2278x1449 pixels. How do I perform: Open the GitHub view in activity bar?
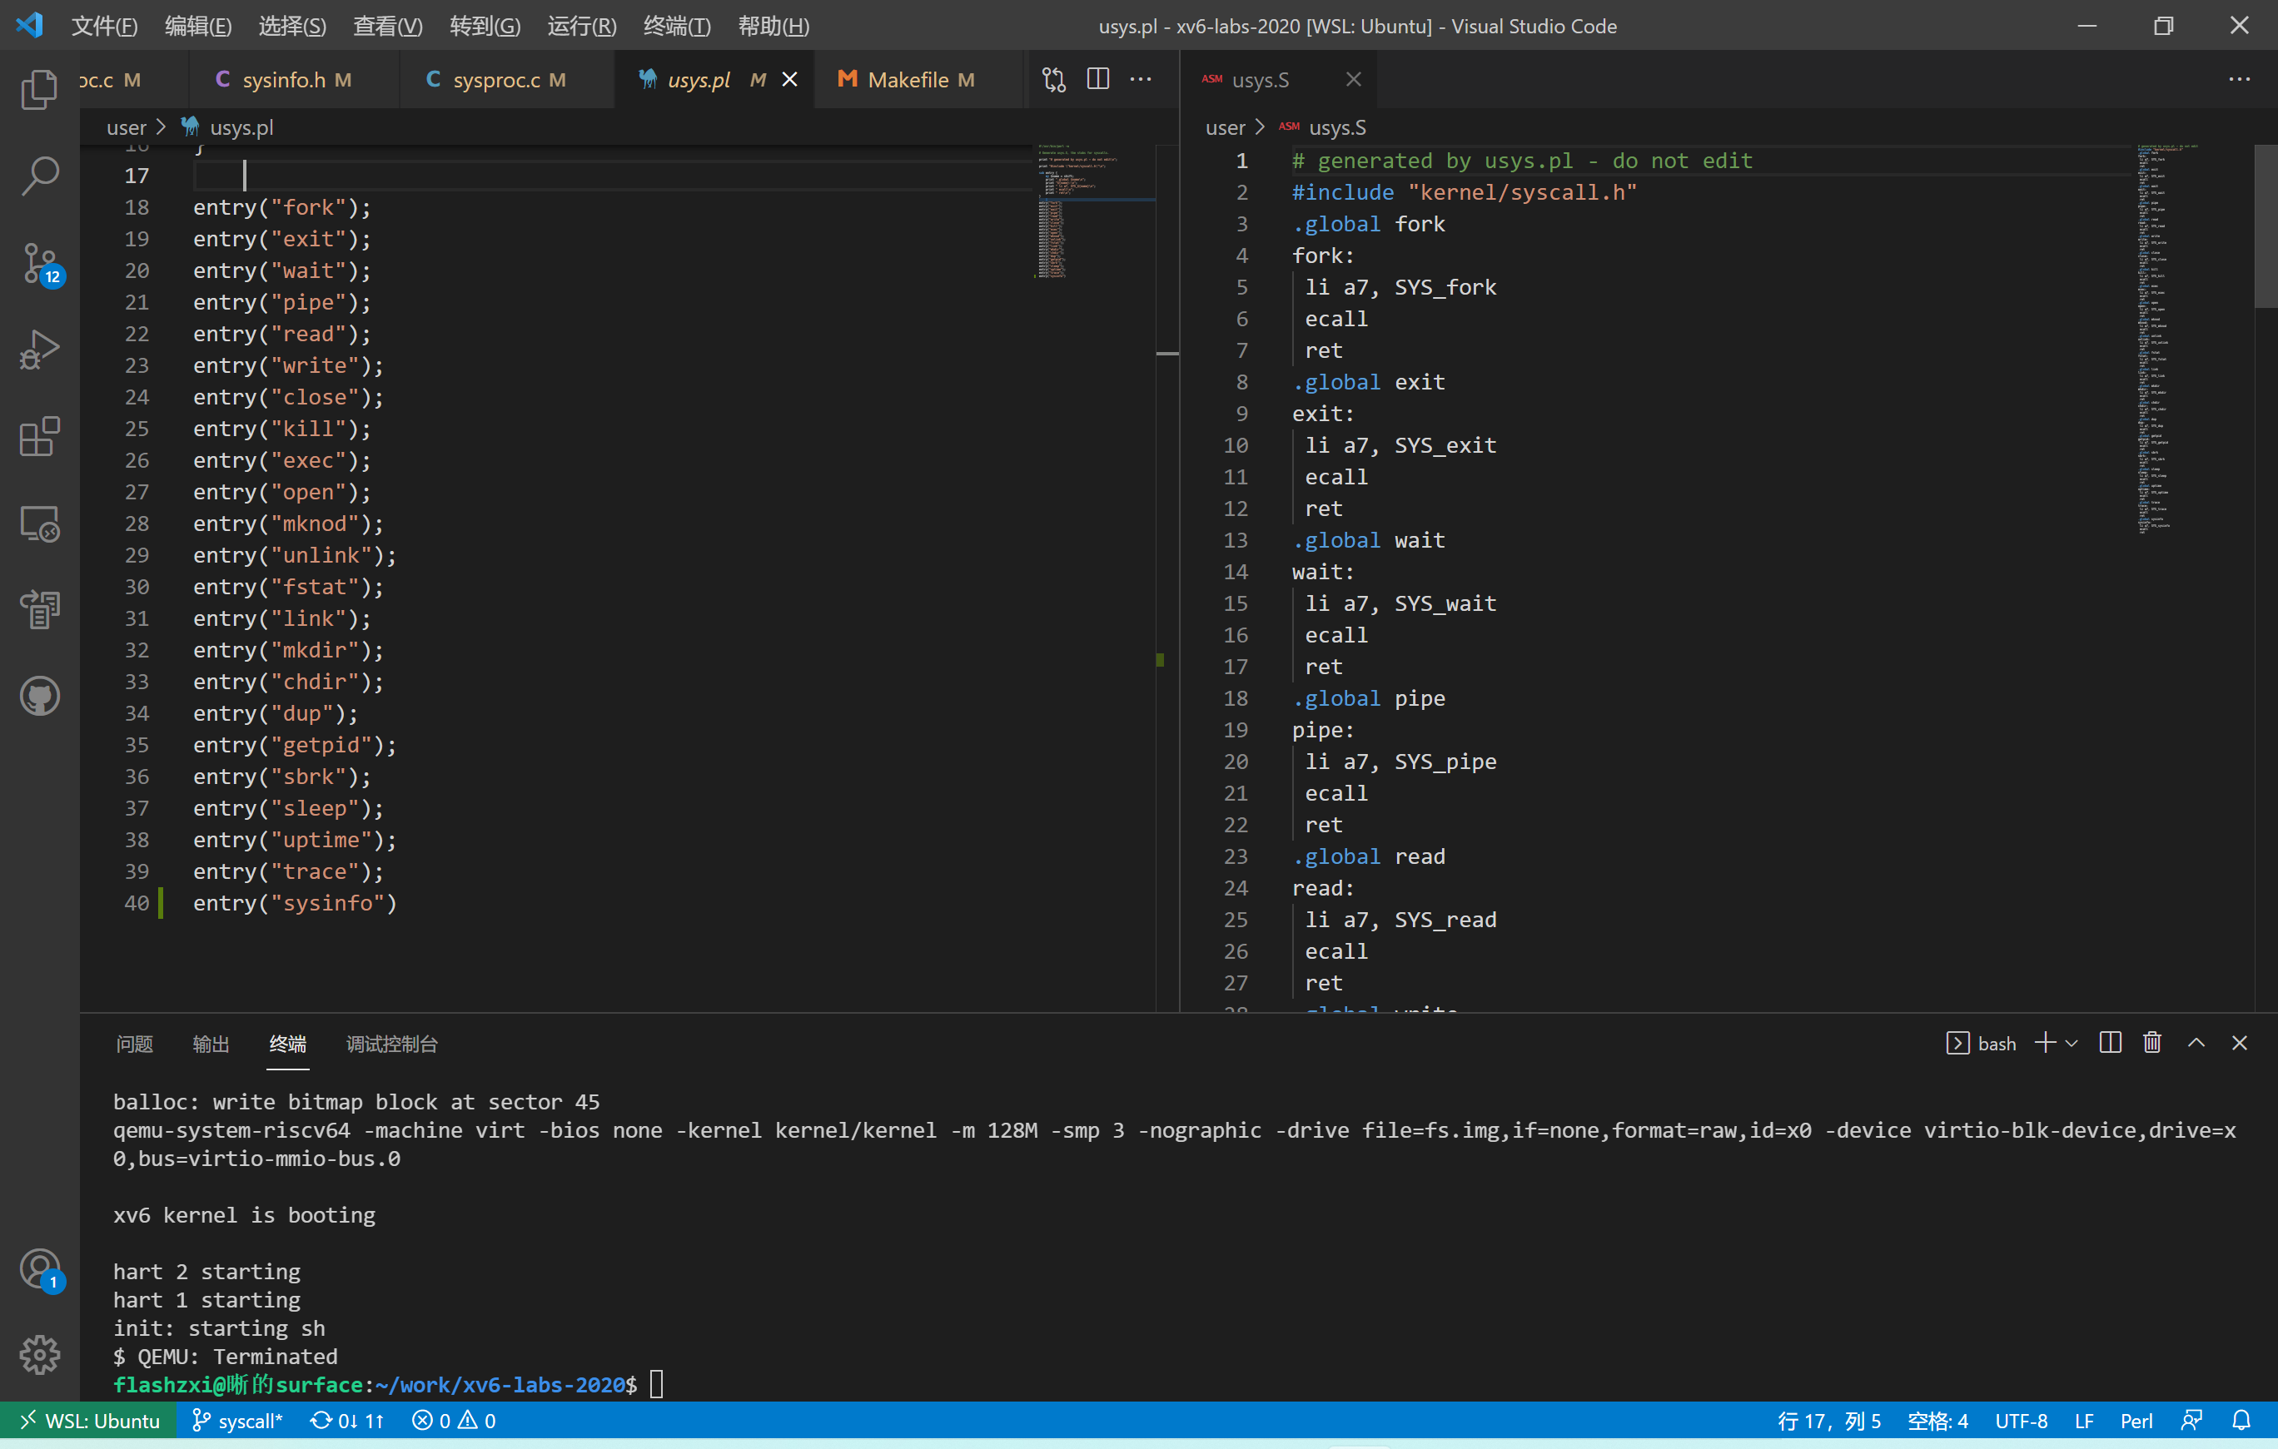point(40,697)
